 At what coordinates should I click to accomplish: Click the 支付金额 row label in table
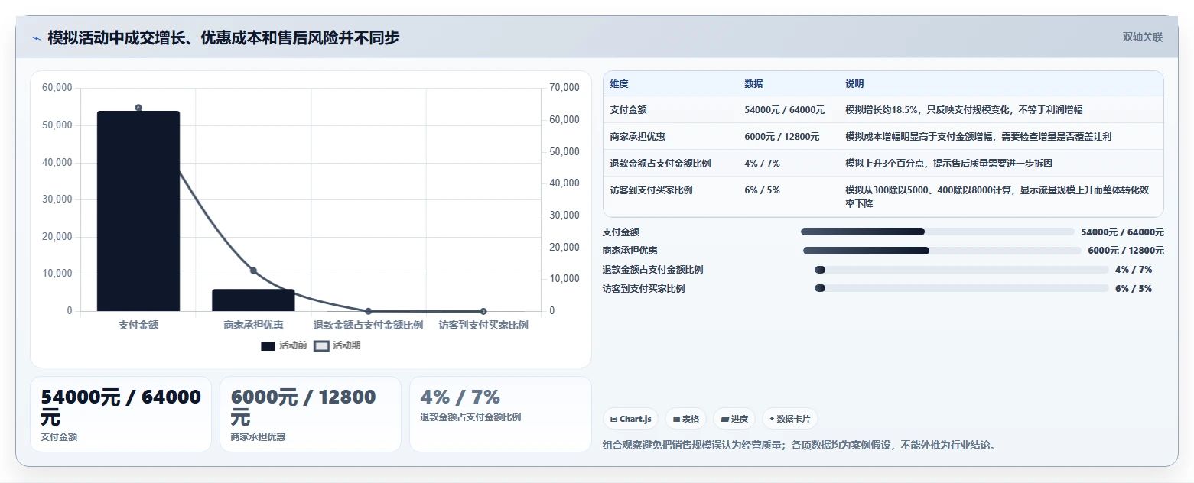point(628,110)
